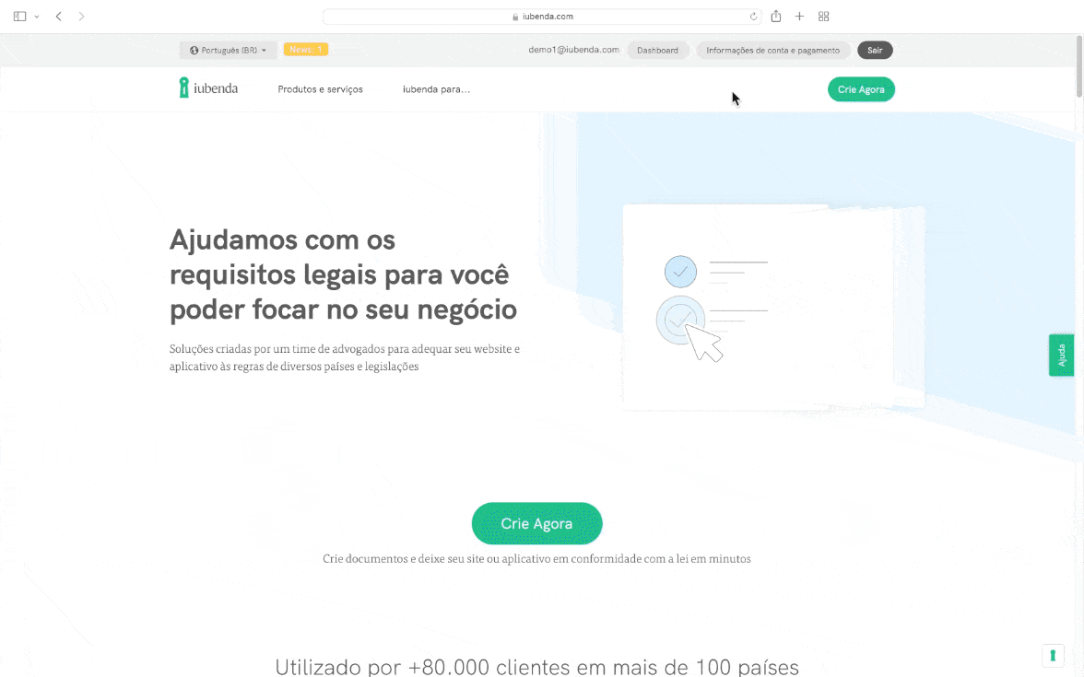Expand Português (BR) language dropdown
Image resolution: width=1084 pixels, height=677 pixels.
click(229, 51)
